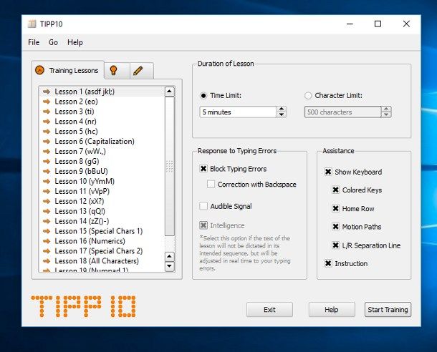Toggle Motion Paths checkbox
The width and height of the screenshot is (437, 352).
pos(336,227)
